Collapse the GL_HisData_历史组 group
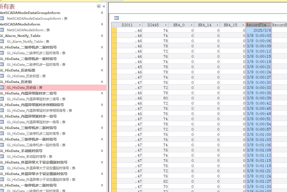The width and height of the screenshot is (287, 192). point(102,82)
